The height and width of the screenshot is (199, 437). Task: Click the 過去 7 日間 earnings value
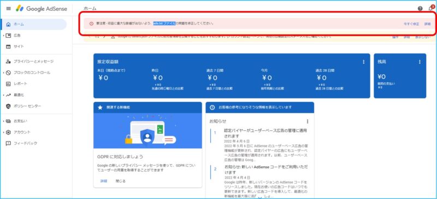212,78
